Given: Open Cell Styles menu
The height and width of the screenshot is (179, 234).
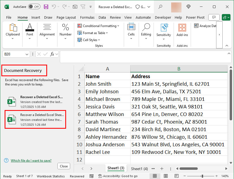Looking at the screenshot, I should coord(89,40).
